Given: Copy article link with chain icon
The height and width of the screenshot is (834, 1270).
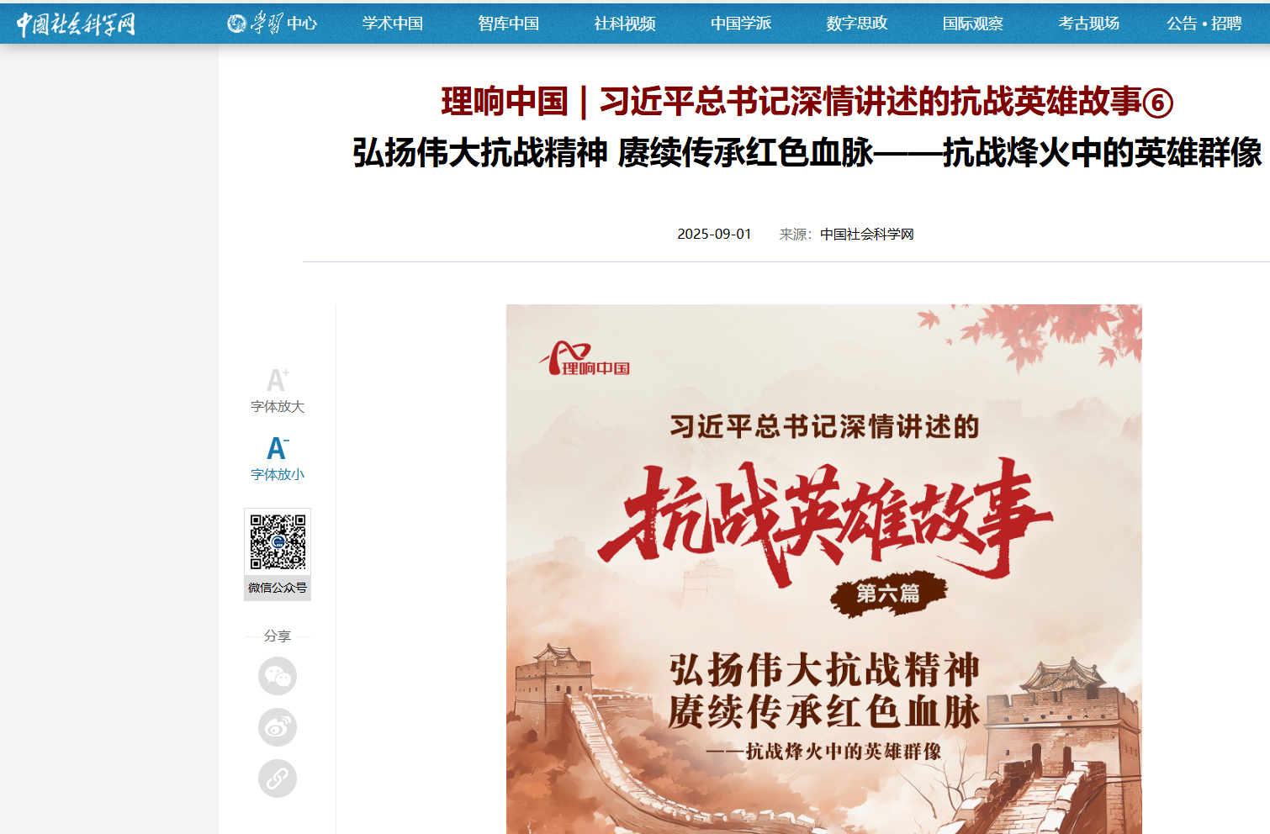Looking at the screenshot, I should pos(278,779).
